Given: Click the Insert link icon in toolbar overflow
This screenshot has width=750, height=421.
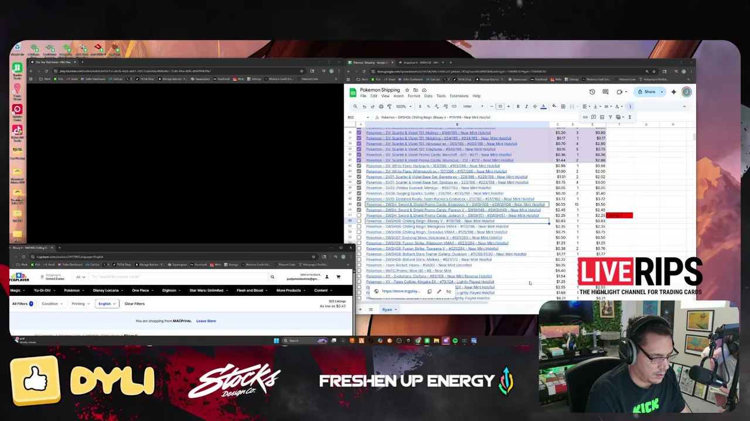Looking at the screenshot, I should tap(585, 117).
